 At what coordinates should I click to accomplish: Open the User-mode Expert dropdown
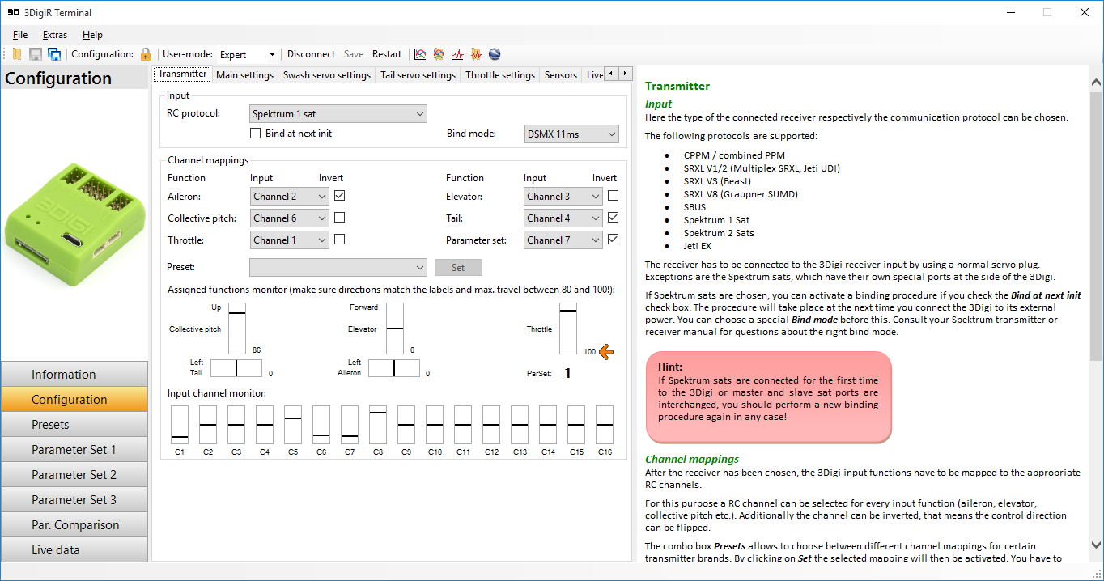(248, 54)
